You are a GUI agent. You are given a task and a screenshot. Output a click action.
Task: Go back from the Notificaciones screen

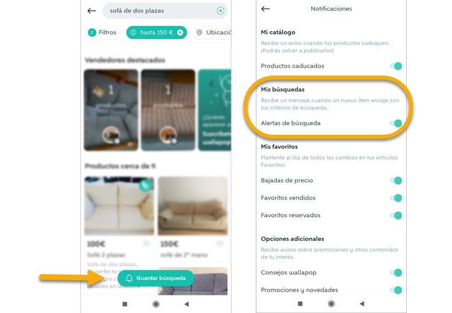click(266, 9)
